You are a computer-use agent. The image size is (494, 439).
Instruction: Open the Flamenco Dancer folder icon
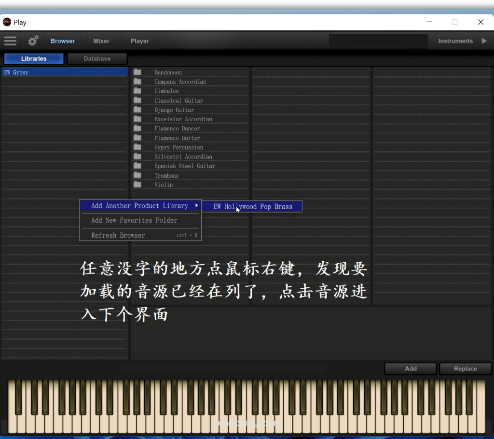click(137, 128)
